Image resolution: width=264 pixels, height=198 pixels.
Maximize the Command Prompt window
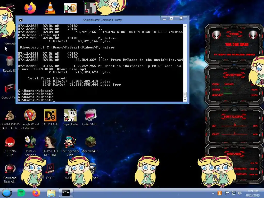point(171,18)
